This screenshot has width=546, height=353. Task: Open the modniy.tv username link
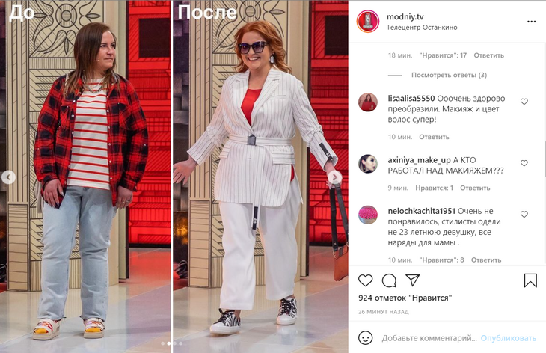(405, 16)
